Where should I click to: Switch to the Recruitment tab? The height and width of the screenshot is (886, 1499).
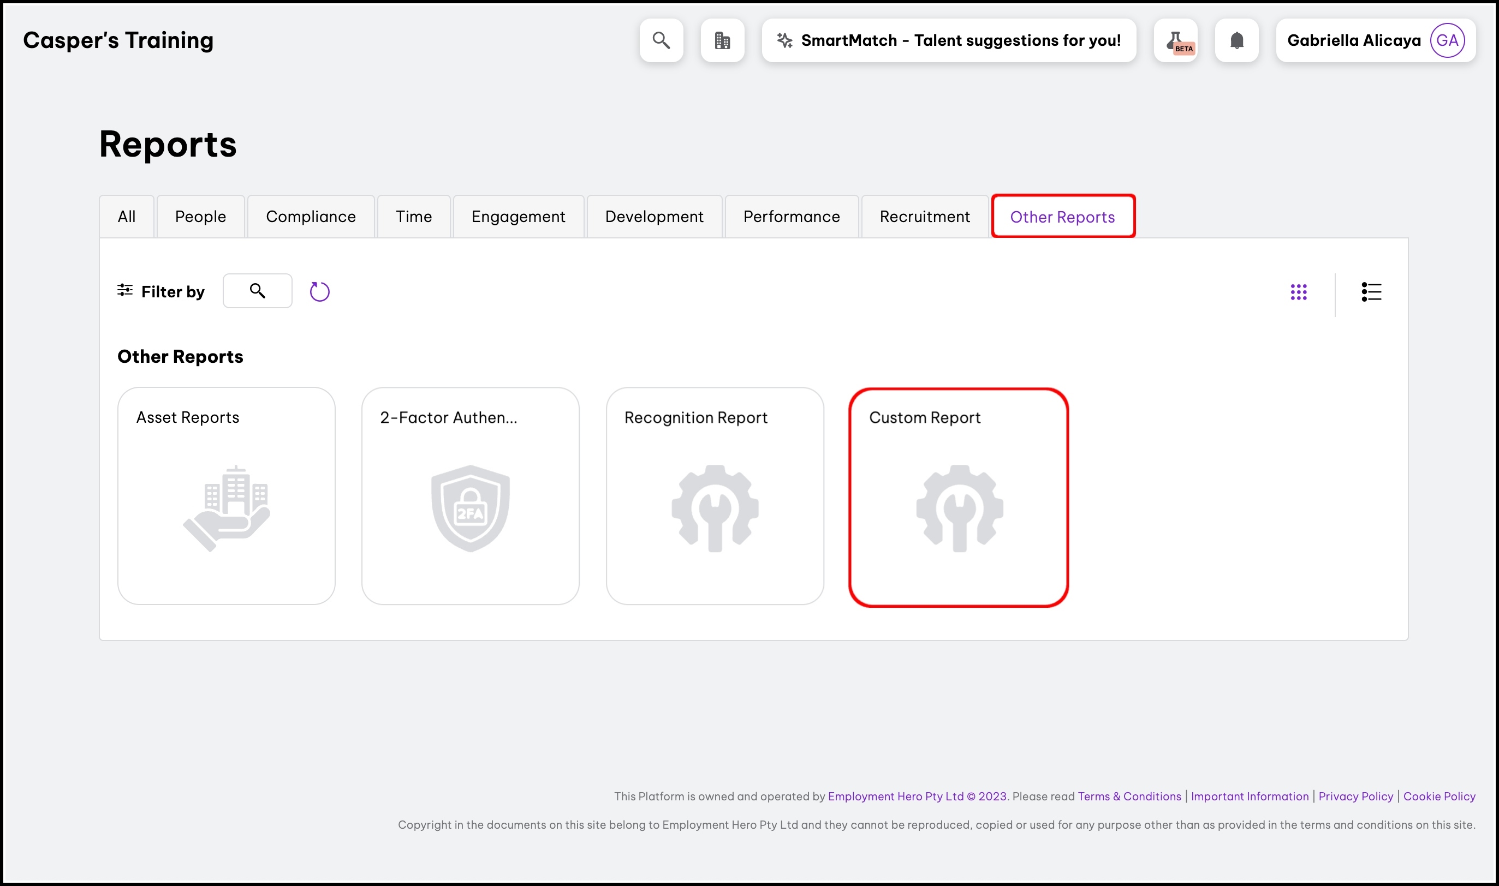point(924,217)
